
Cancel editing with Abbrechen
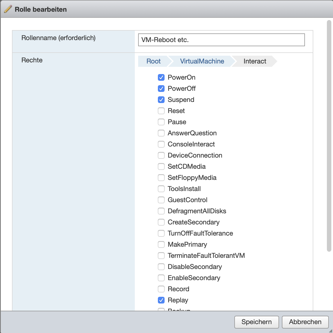(x=305, y=322)
